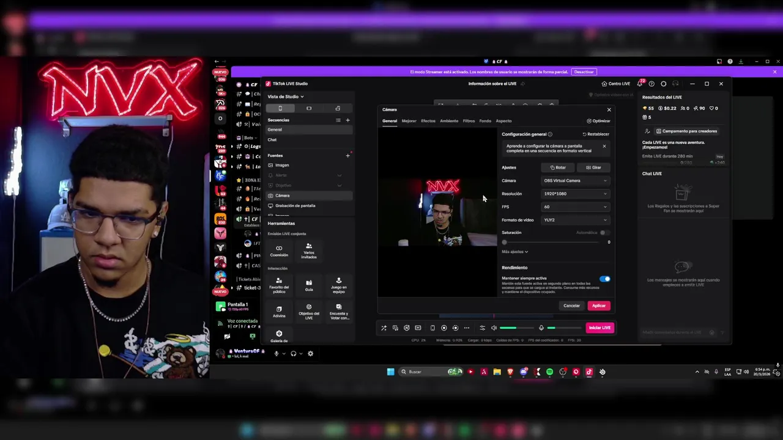Open the Formato de vídeo YUY2 dropdown
The width and height of the screenshot is (783, 440).
575,220
